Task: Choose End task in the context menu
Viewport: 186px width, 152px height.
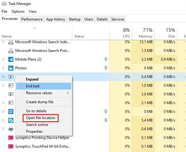Action: (44, 86)
